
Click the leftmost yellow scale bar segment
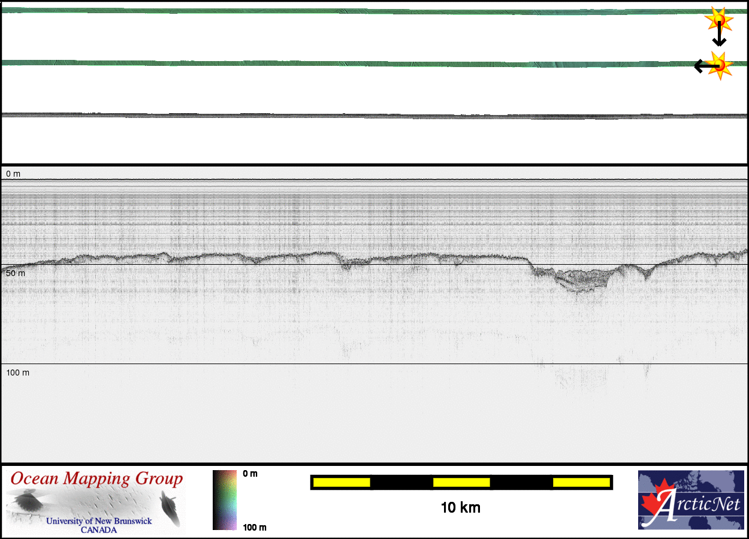pos(342,482)
